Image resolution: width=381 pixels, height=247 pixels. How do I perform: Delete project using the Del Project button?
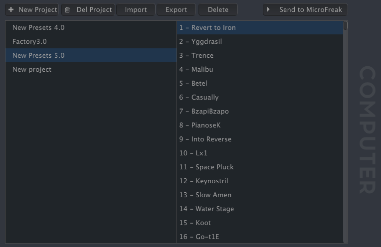click(88, 9)
